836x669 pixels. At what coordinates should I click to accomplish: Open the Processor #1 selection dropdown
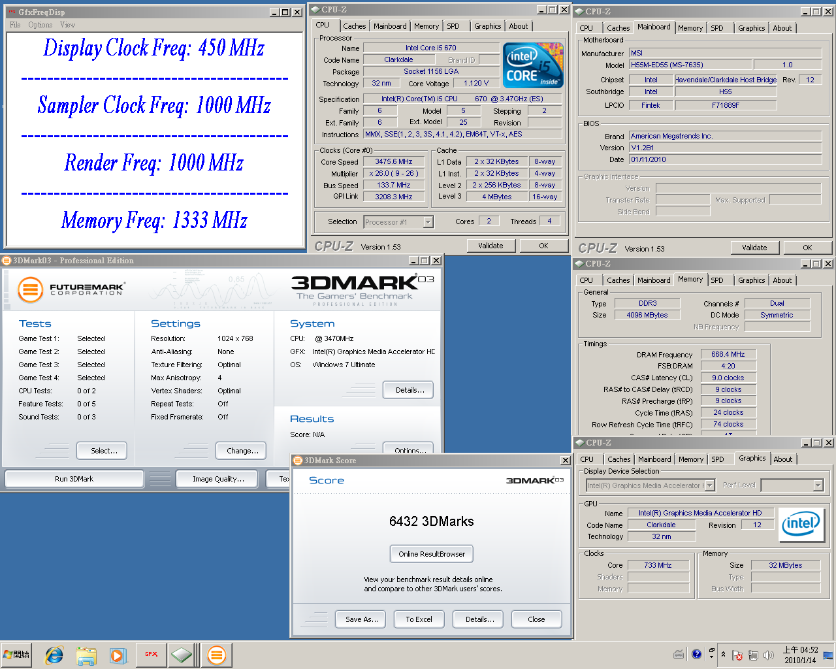(428, 222)
